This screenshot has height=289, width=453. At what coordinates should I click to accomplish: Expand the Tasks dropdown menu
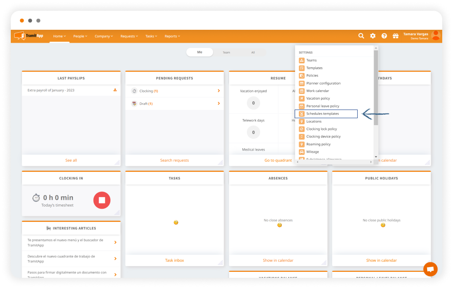tap(151, 36)
